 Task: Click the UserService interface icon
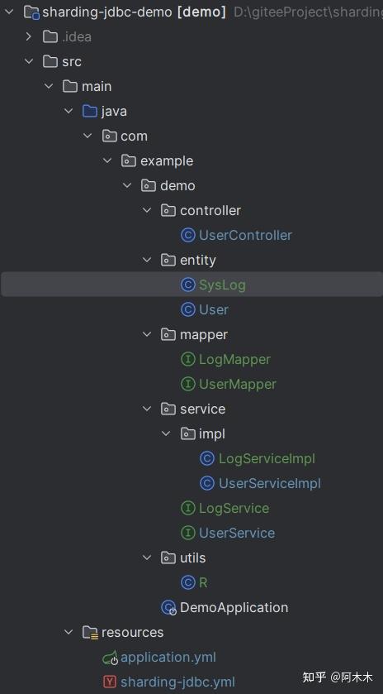(187, 533)
